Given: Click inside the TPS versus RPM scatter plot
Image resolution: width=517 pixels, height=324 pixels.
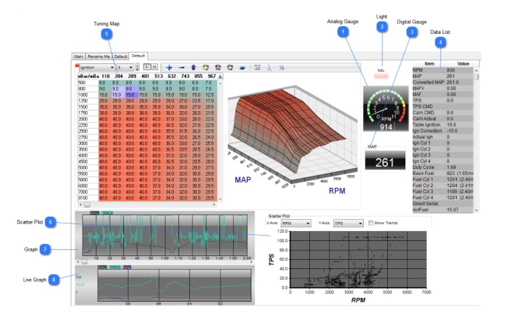Looking at the screenshot, I should pyautogui.click(x=358, y=260).
